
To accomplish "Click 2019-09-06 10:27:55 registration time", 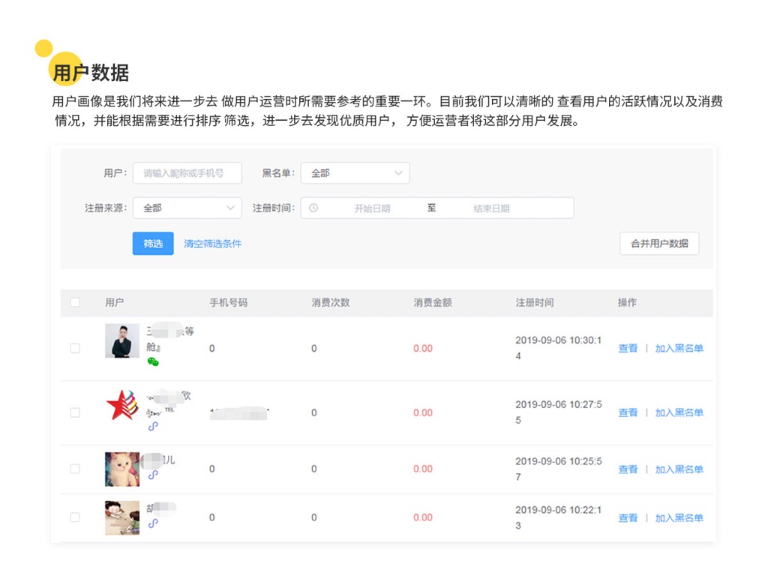I will [x=558, y=412].
